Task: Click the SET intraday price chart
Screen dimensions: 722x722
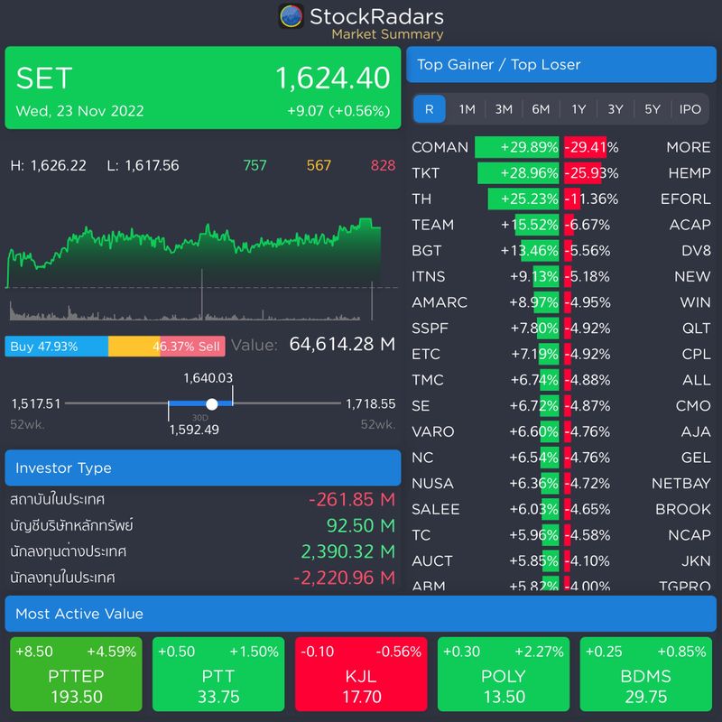Action: pos(194,253)
